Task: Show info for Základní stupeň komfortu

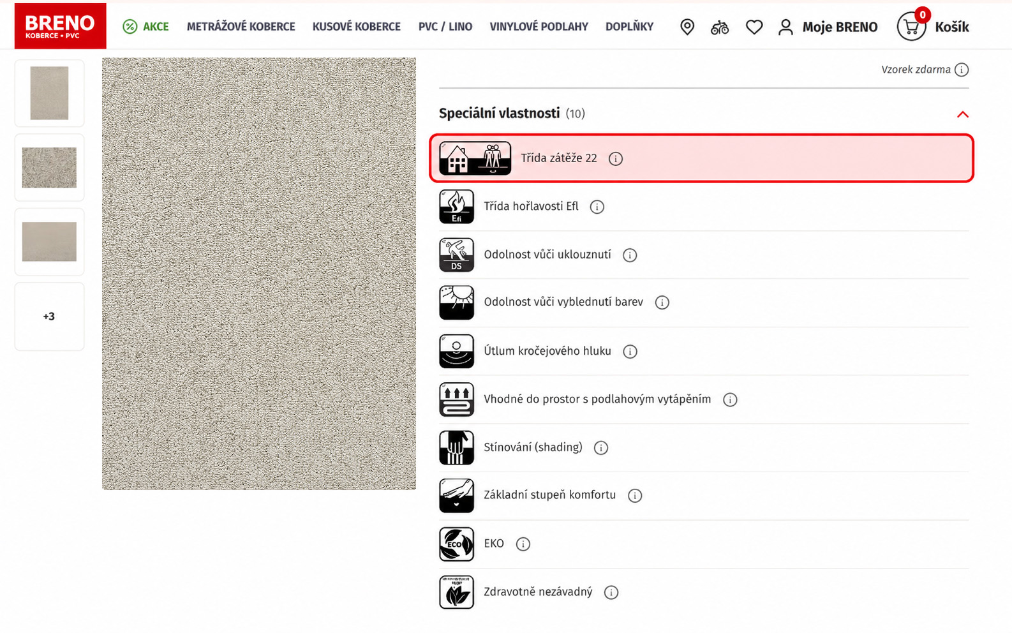Action: coord(635,496)
